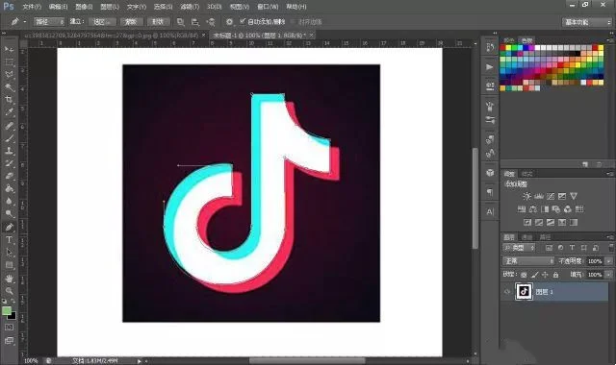This screenshot has height=365, width=616.
Task: Toggle lock image pixels brush icon
Action: click(535, 275)
